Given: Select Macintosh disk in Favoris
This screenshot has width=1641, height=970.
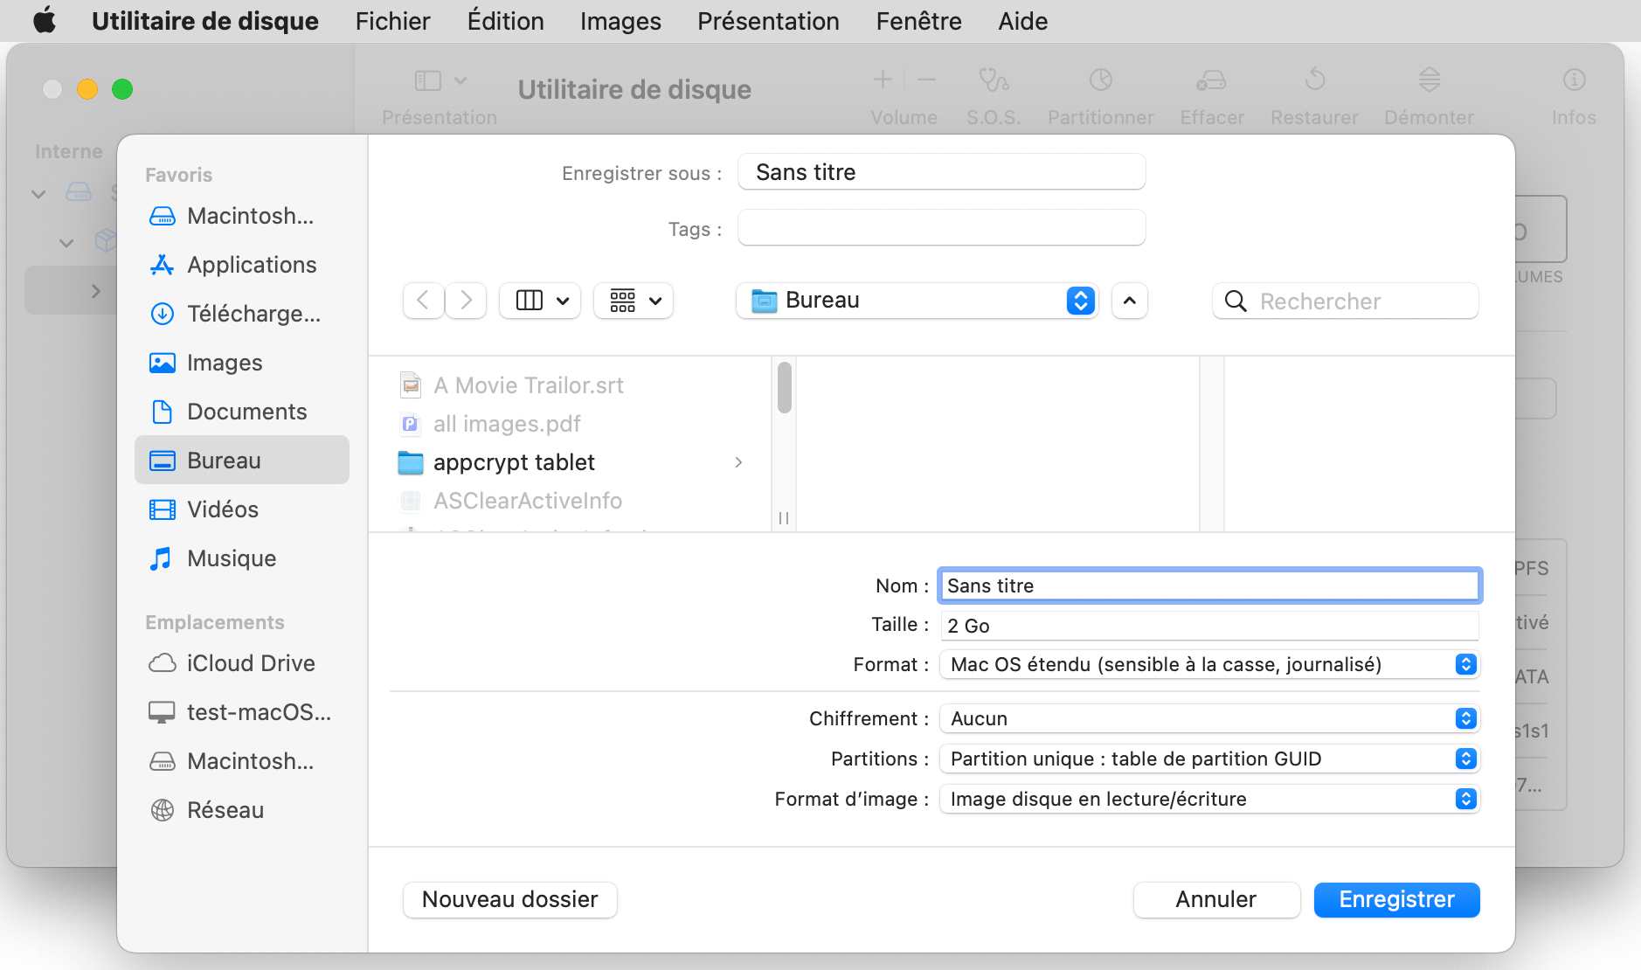Looking at the screenshot, I should click(x=242, y=216).
